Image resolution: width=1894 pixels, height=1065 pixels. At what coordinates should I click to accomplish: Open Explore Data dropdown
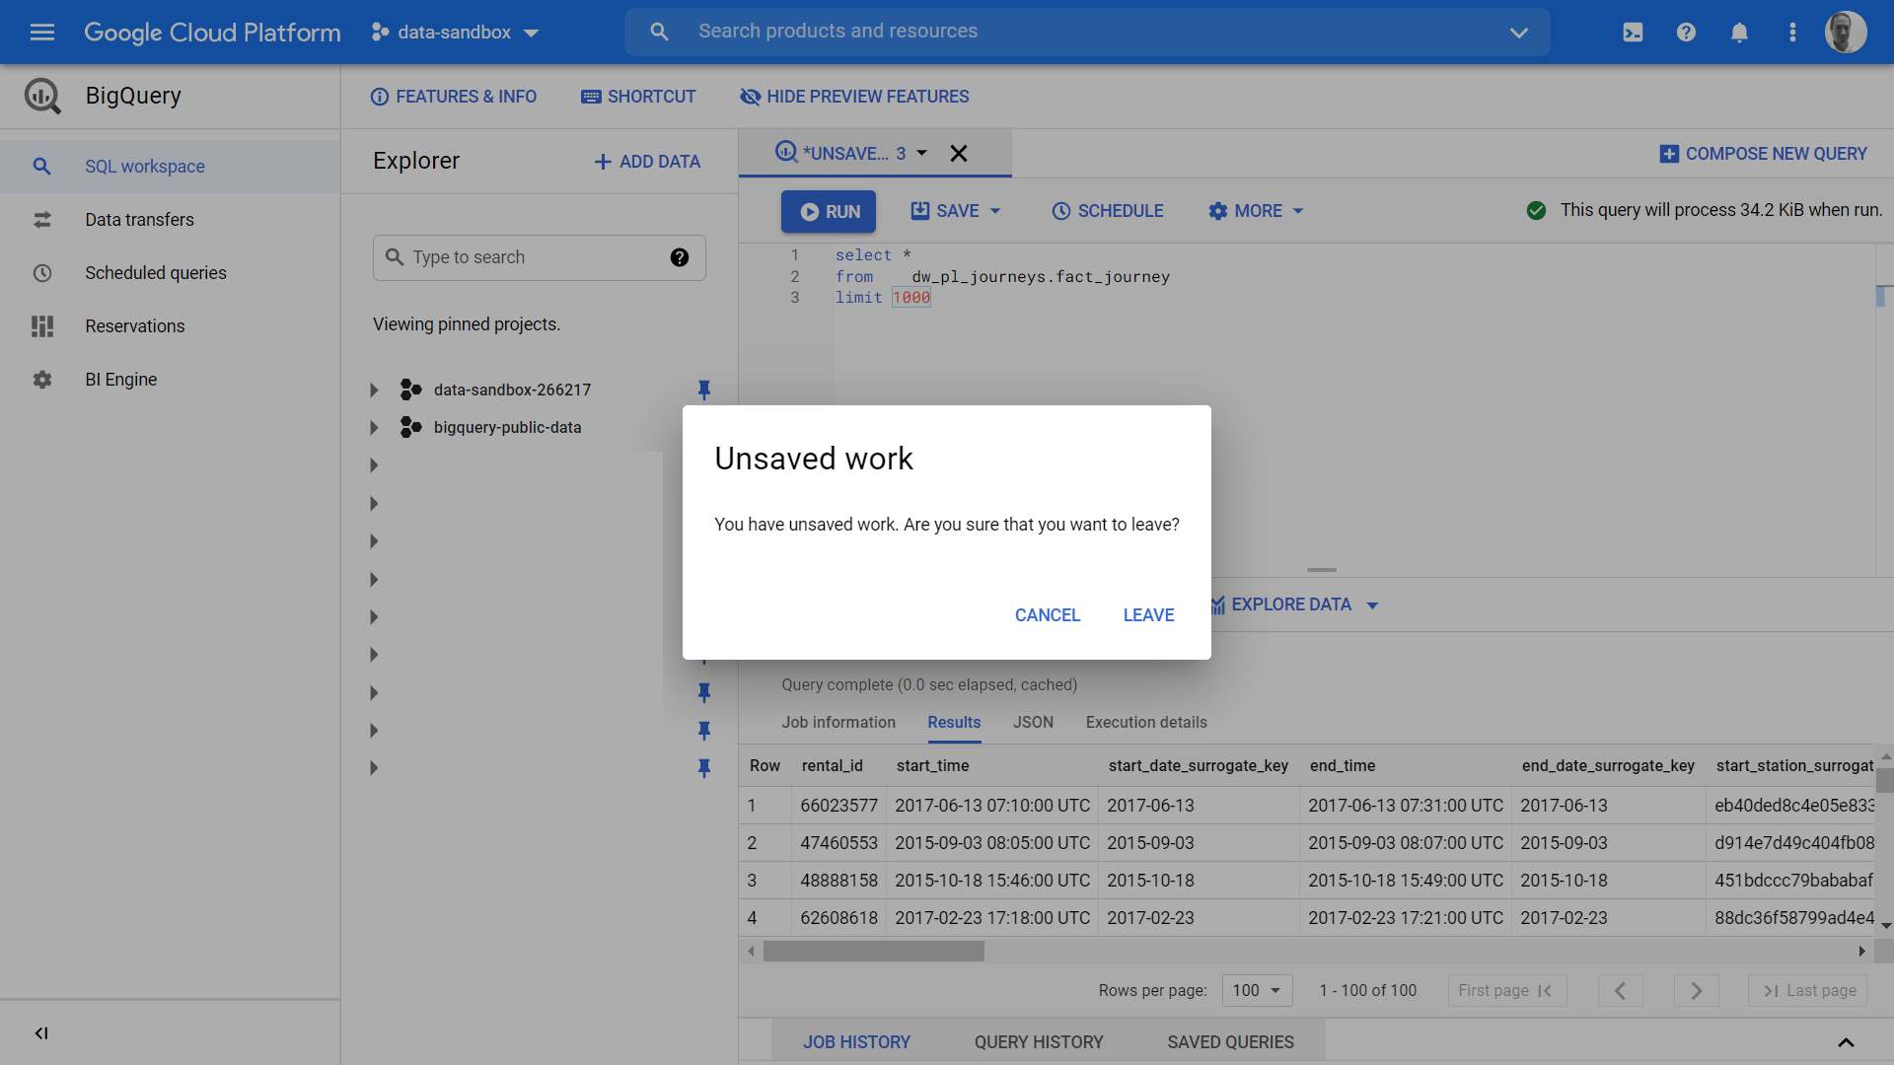(1294, 604)
